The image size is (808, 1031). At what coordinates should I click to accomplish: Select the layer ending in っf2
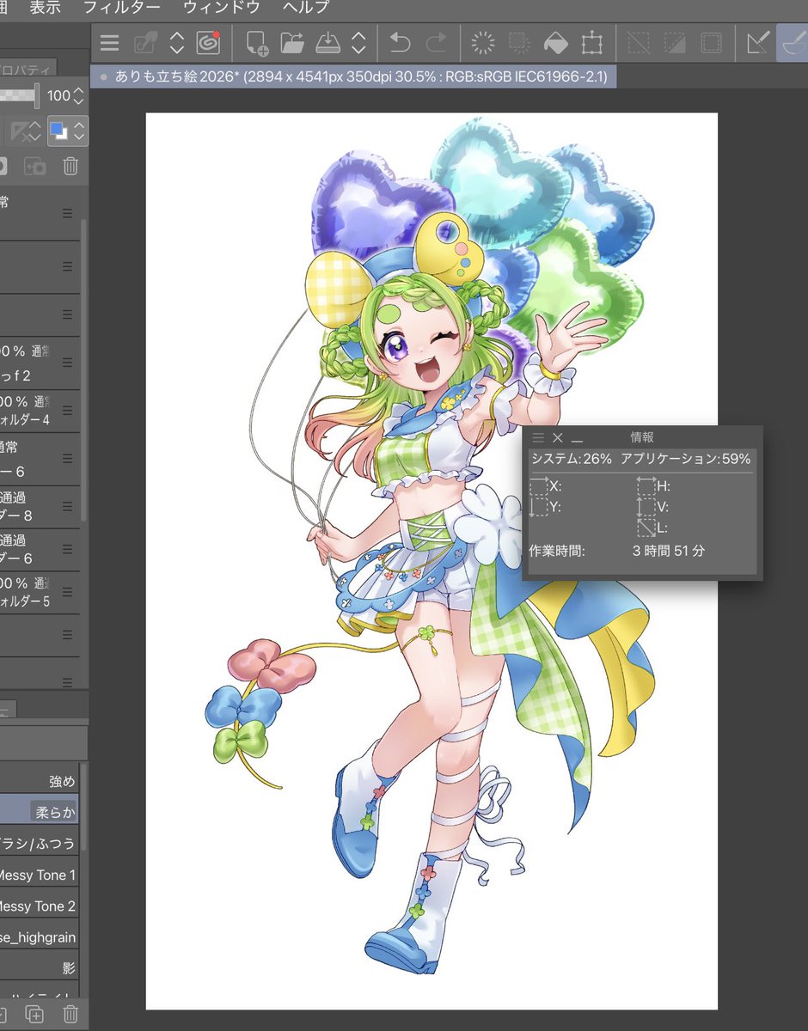click(40, 363)
